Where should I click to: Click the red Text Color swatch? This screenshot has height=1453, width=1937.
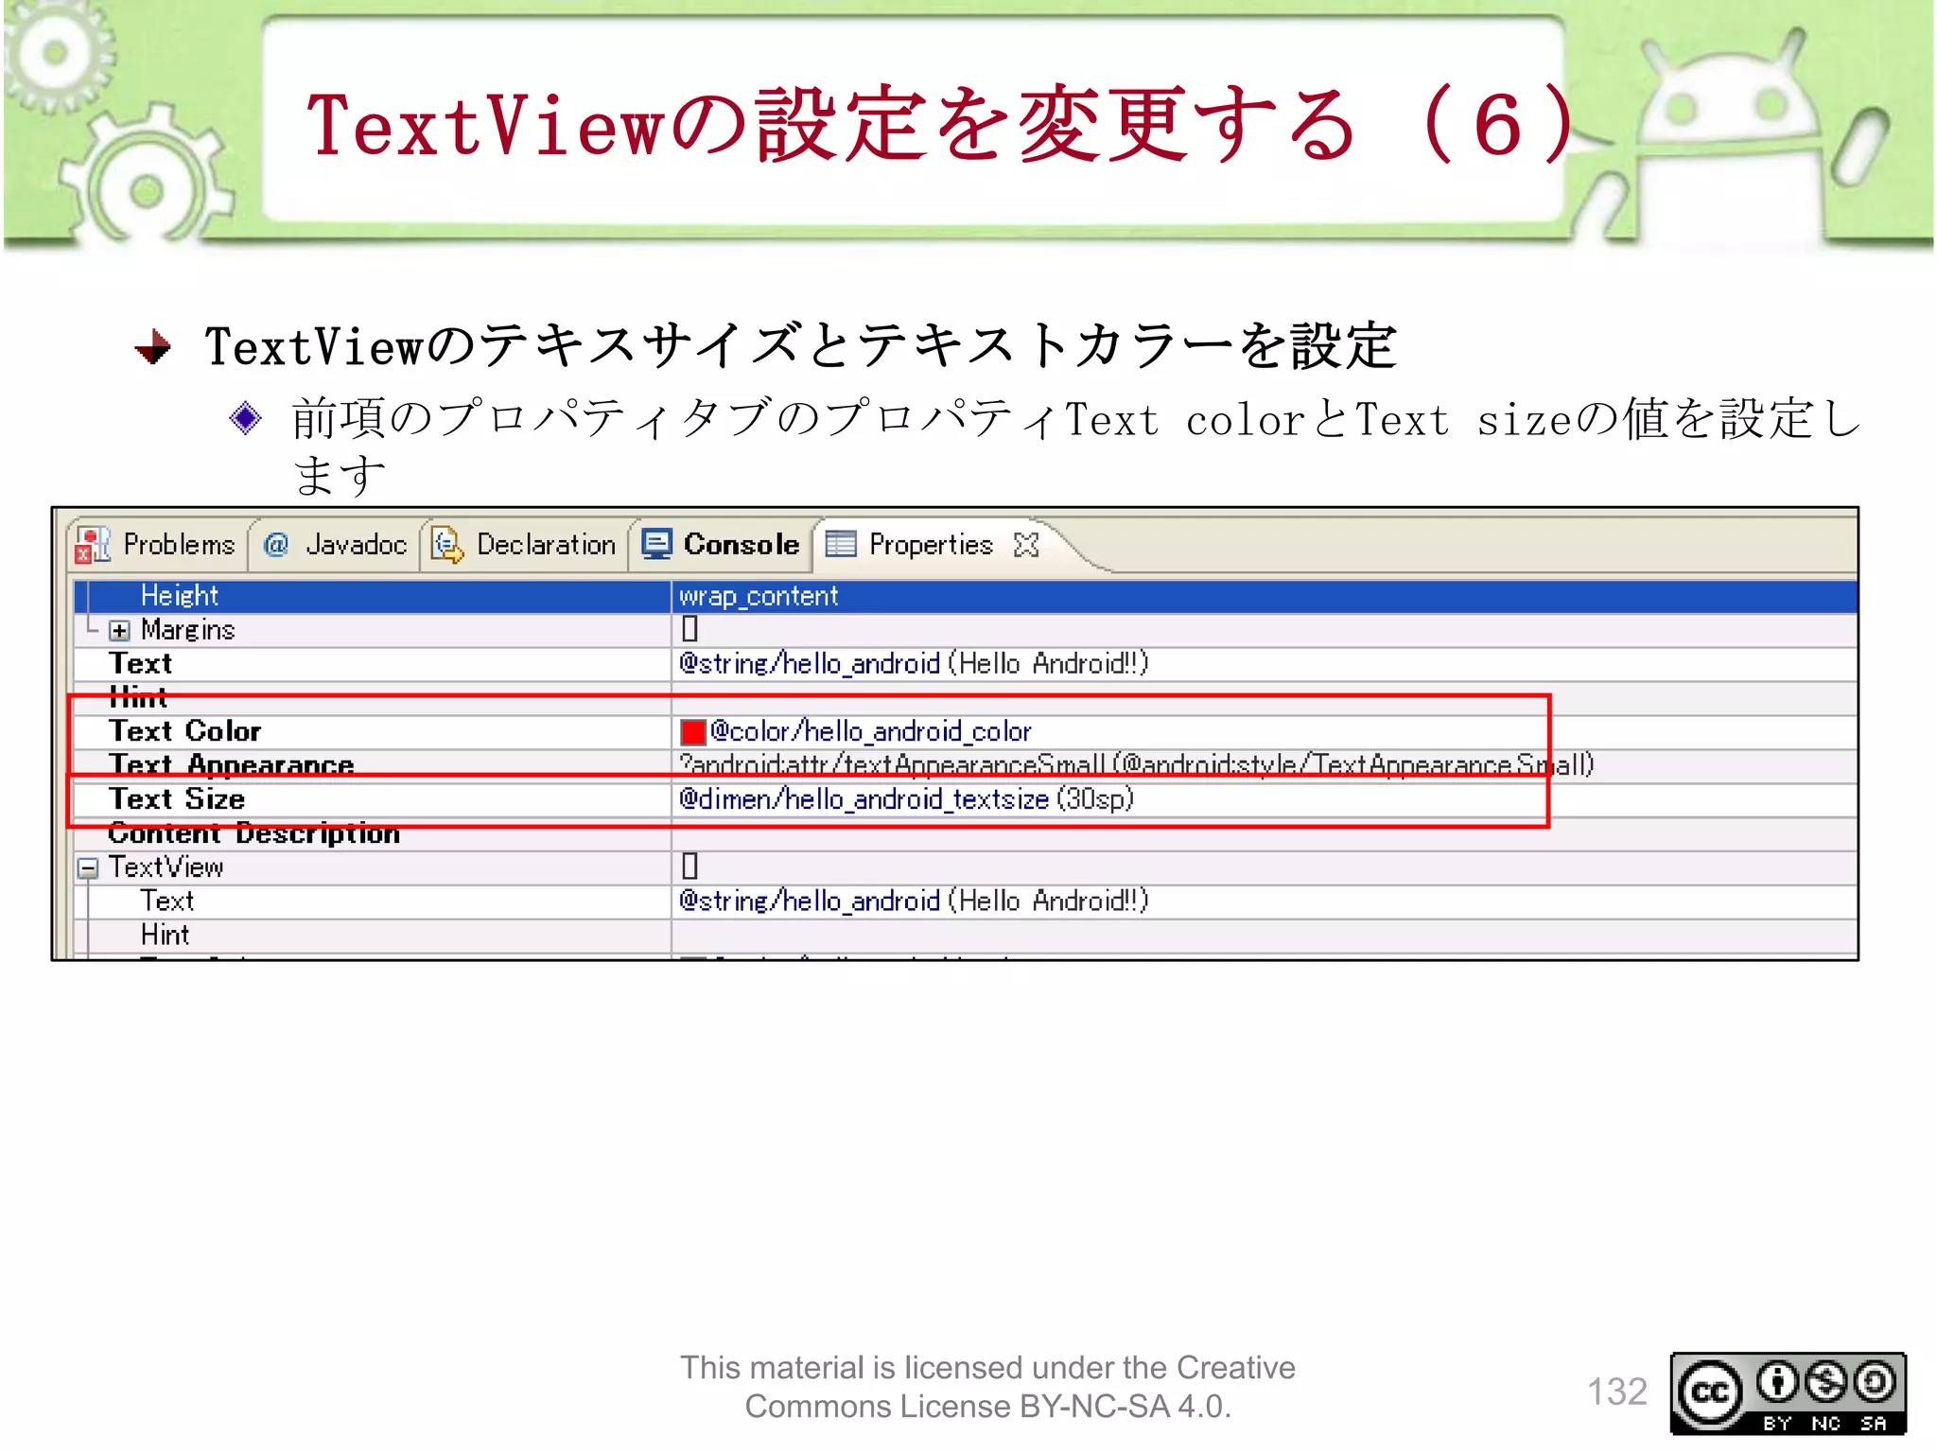pos(693,732)
